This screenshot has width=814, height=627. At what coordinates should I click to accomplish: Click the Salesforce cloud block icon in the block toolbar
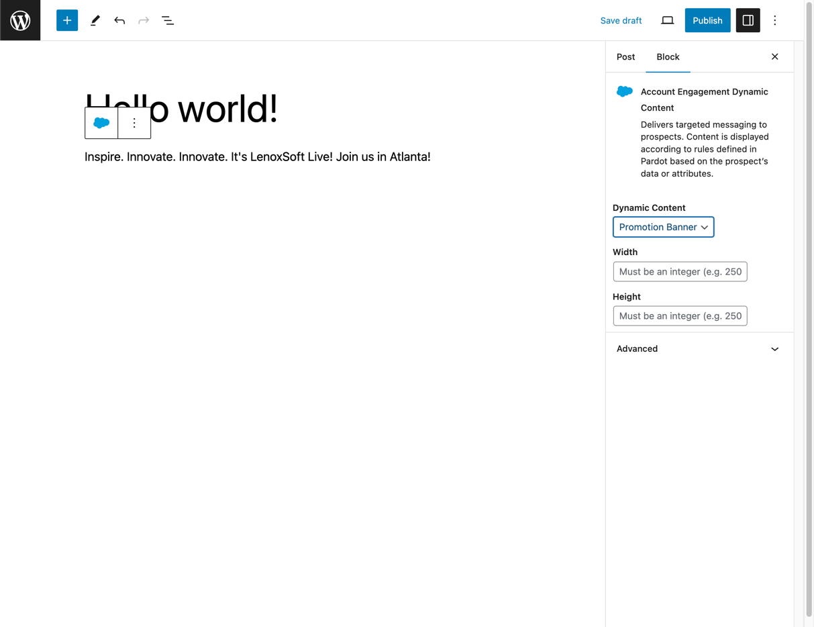(101, 123)
